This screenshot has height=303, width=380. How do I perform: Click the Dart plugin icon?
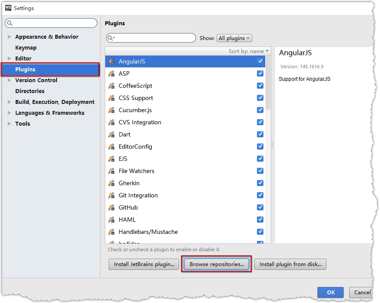coord(111,134)
